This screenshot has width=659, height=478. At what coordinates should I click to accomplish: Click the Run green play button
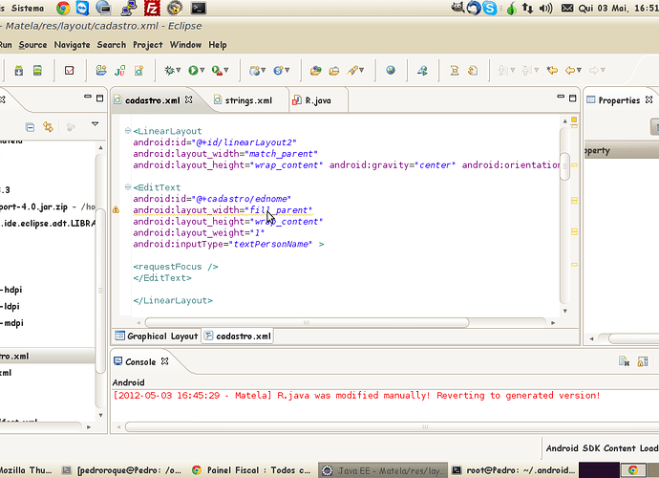coord(194,70)
